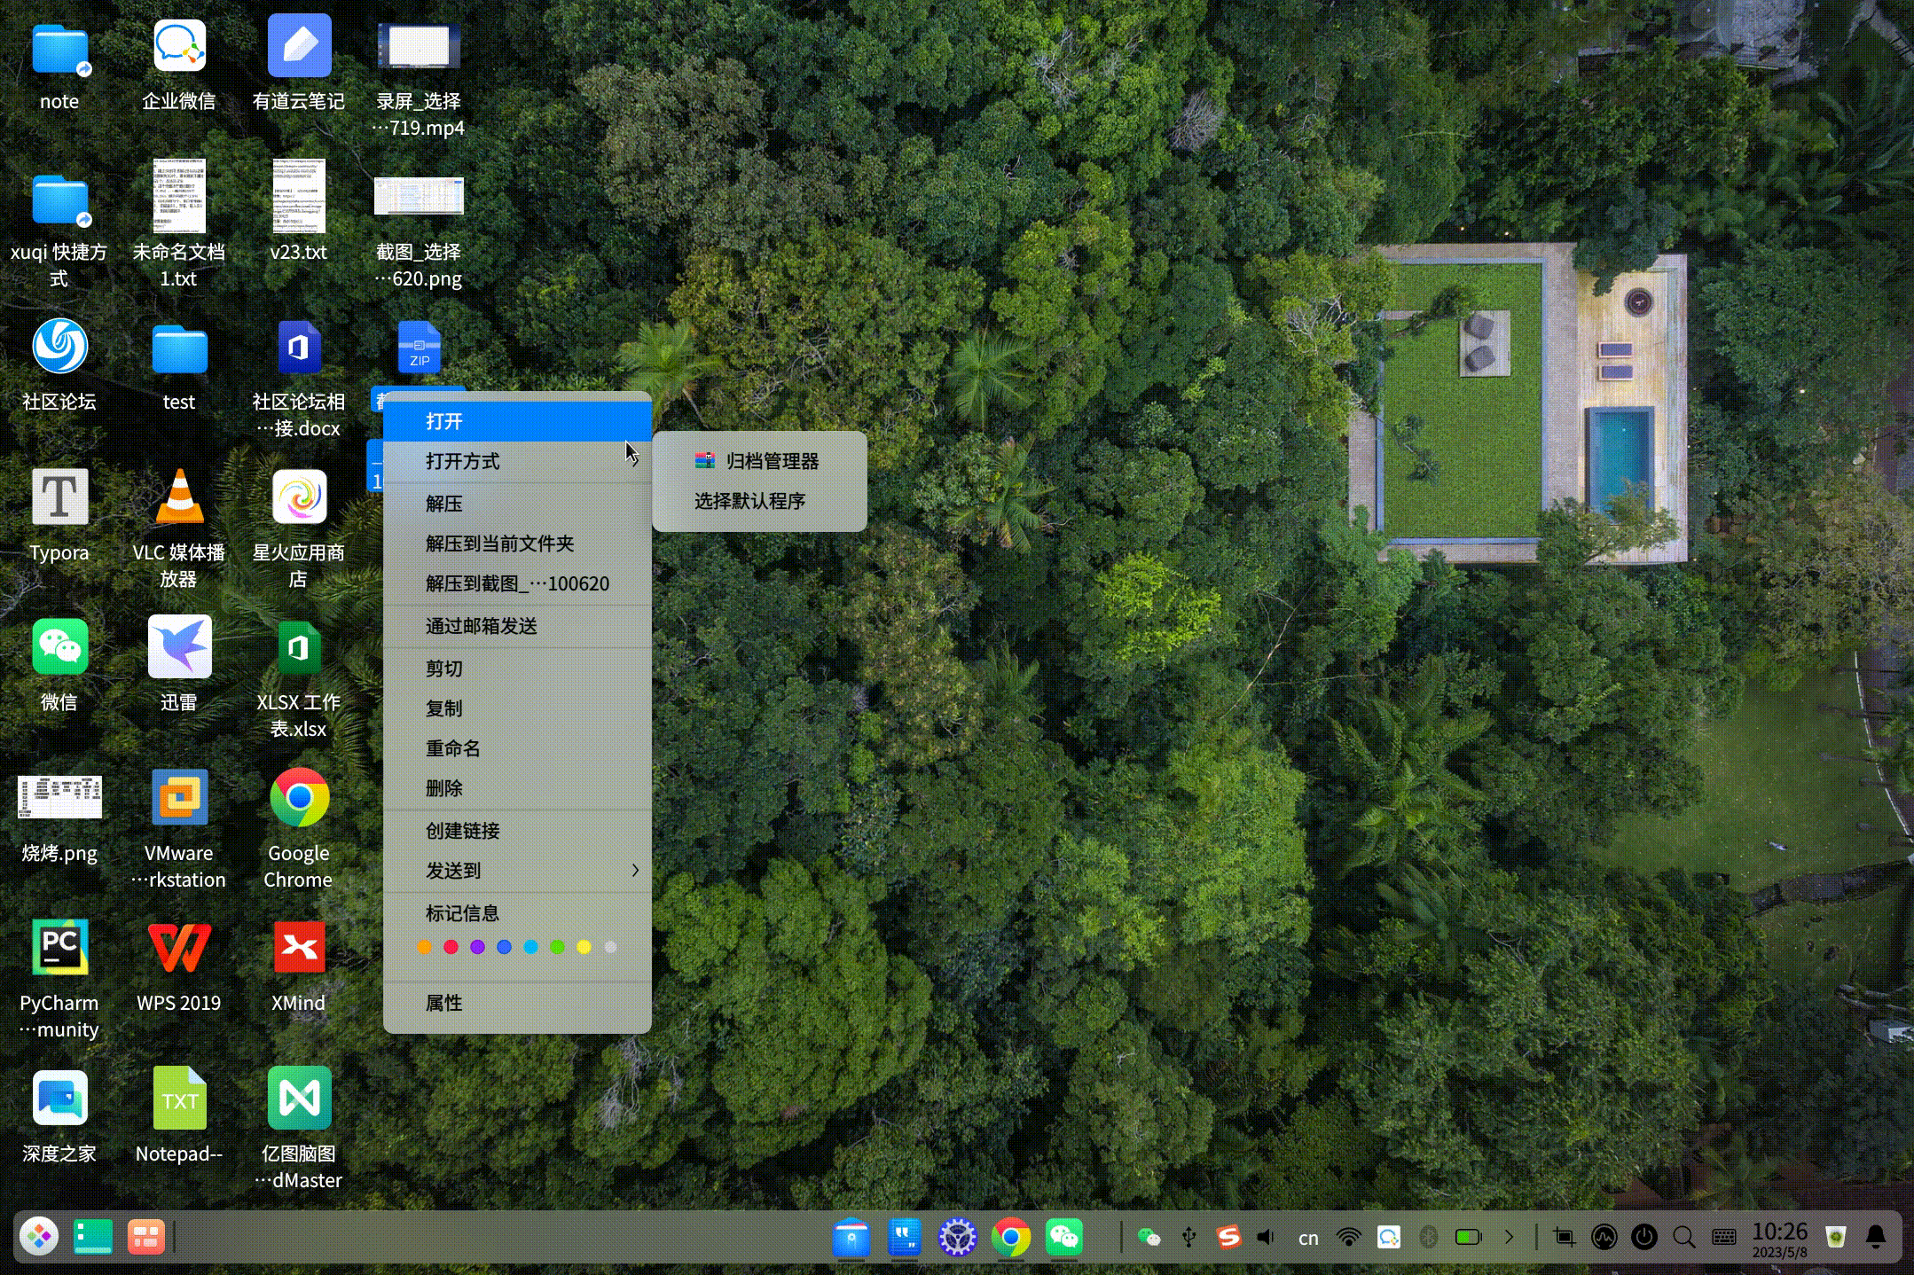Click the screenshot crop tool in the dock

tap(1565, 1237)
